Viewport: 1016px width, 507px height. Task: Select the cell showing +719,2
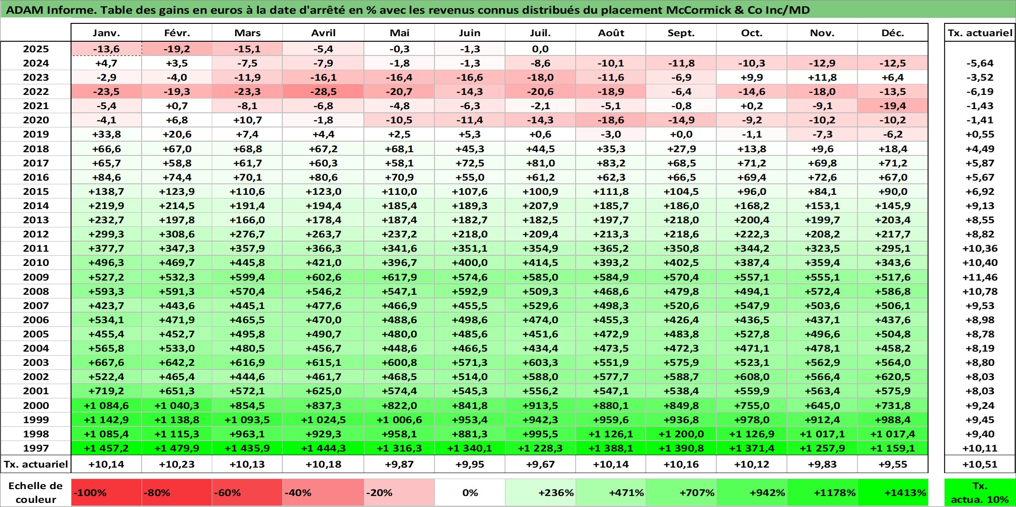[106, 391]
